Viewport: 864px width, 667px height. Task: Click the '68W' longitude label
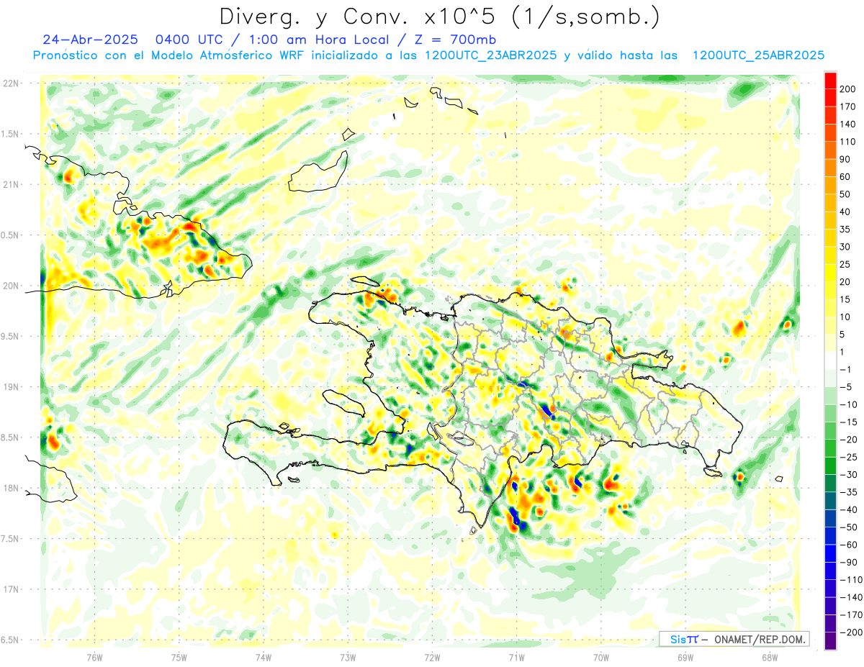coord(770,657)
